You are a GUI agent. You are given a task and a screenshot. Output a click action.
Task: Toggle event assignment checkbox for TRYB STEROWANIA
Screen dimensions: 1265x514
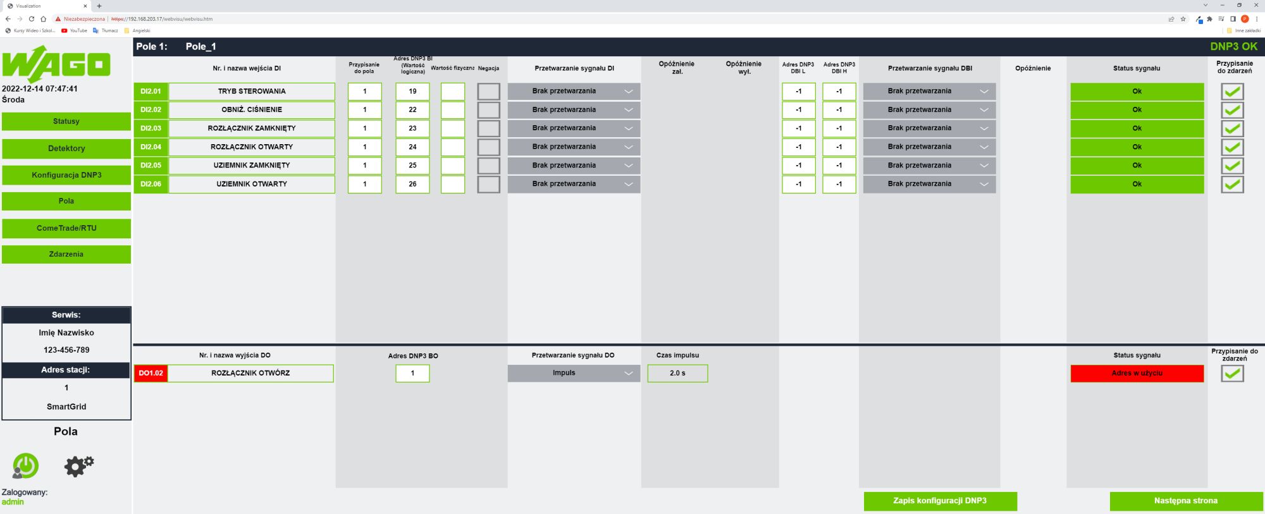[1232, 92]
